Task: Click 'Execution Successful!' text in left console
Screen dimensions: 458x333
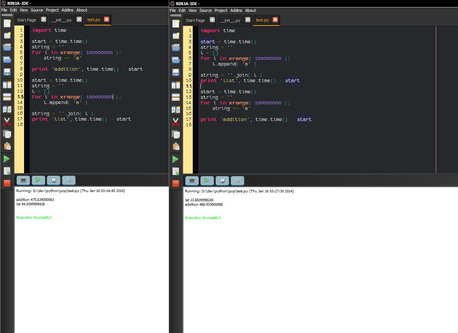Action: (34, 217)
